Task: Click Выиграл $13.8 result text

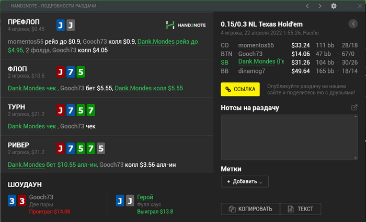Action: [x=155, y=212]
